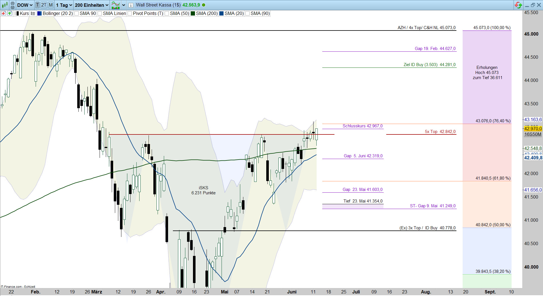The image size is (543, 296).
Task: Select 'ST- Gap 9. Mai 41.249,0' label
Action: [x=433, y=206]
